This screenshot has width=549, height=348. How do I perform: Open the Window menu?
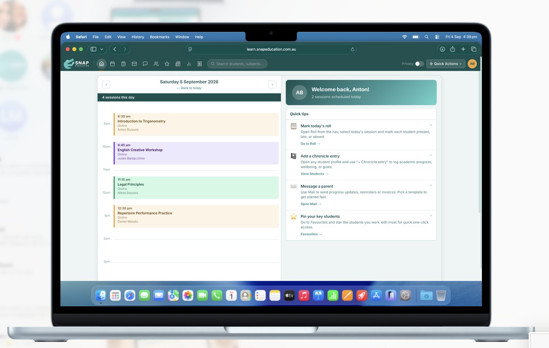pos(182,37)
